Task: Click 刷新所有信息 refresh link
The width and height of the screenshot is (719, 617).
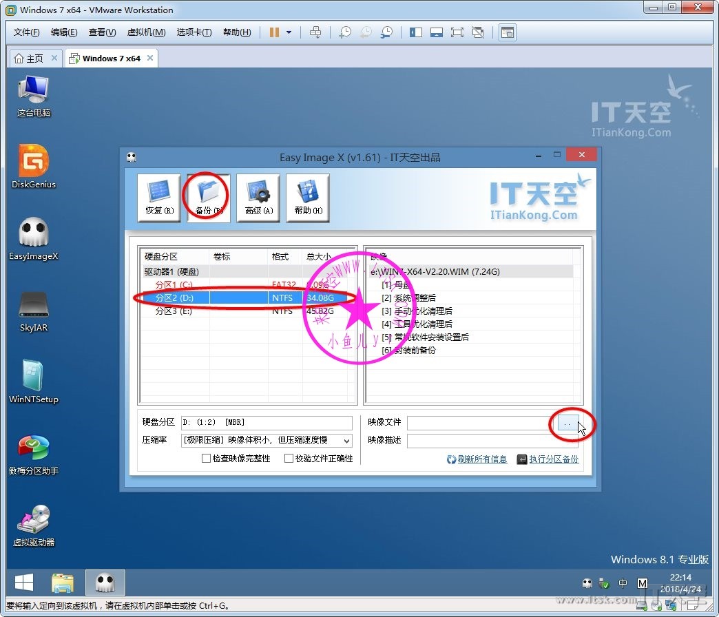Action: 481,459
